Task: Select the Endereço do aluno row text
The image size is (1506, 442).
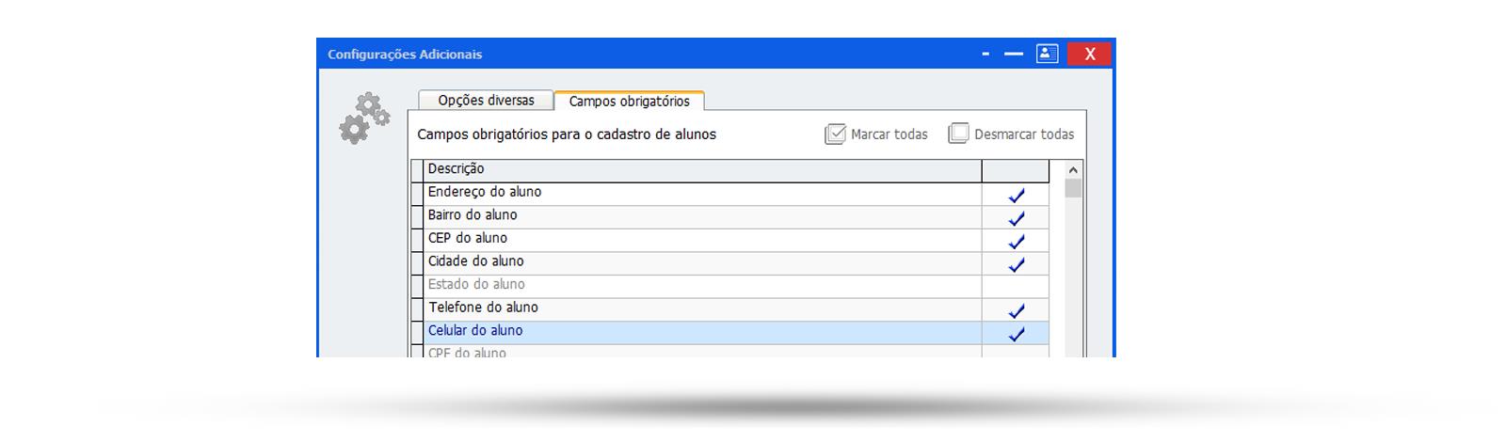Action: tap(485, 192)
